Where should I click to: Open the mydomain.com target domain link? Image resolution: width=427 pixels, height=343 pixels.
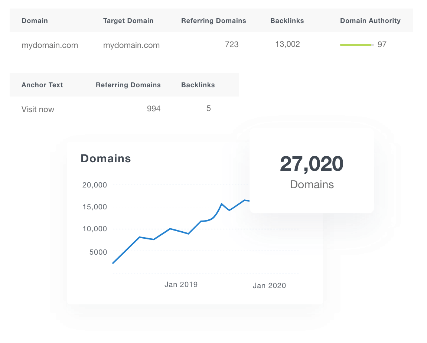point(131,45)
